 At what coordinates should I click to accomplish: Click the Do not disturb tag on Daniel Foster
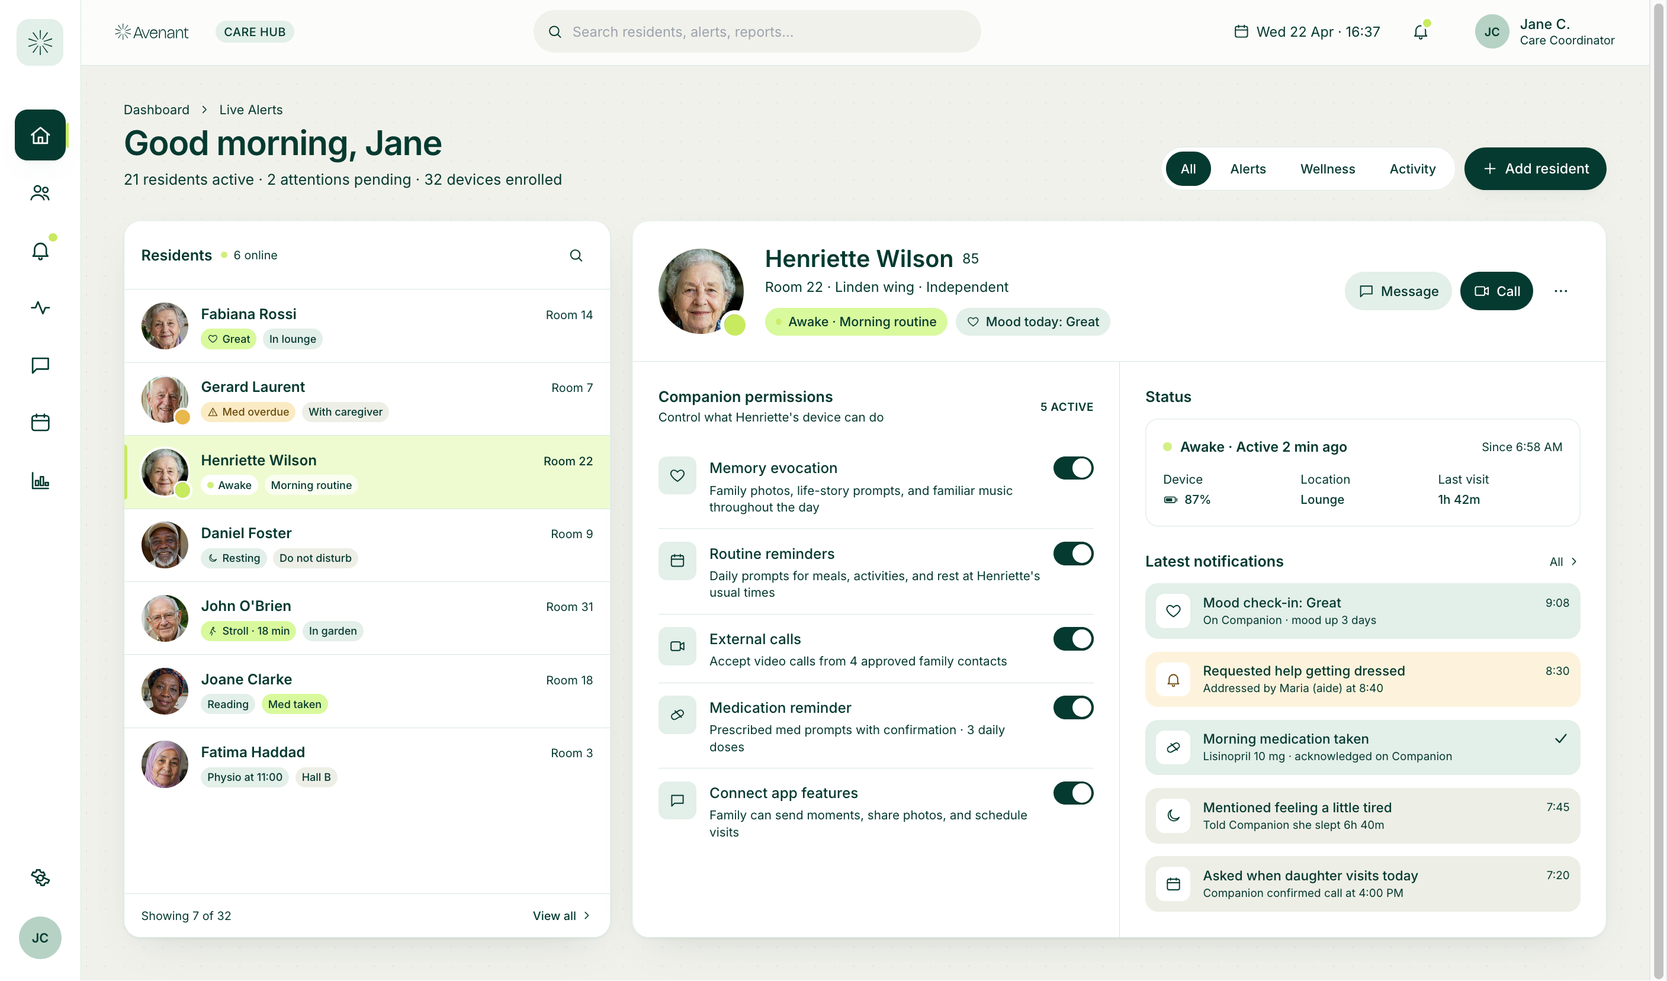click(x=315, y=558)
